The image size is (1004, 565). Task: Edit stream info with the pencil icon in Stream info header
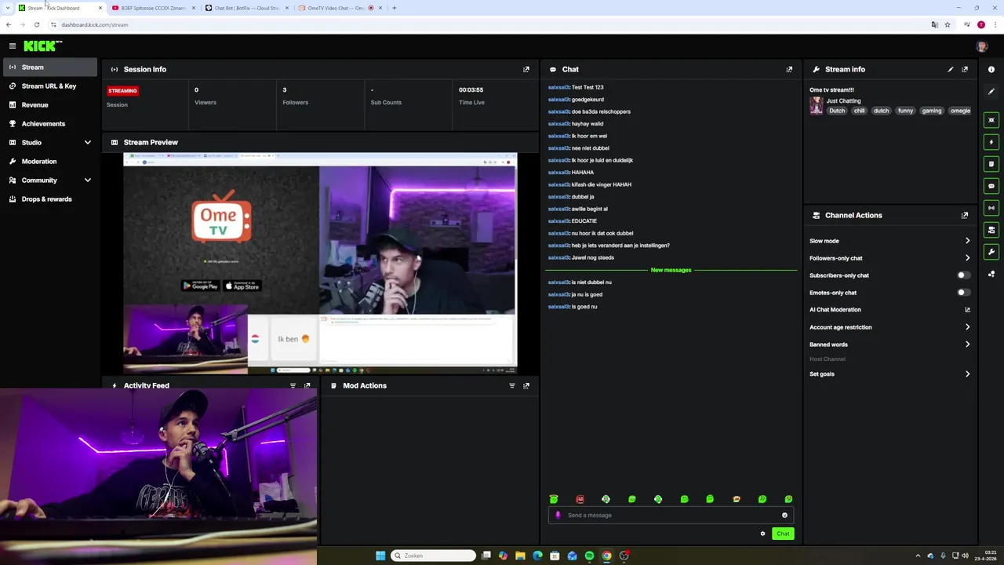click(951, 69)
